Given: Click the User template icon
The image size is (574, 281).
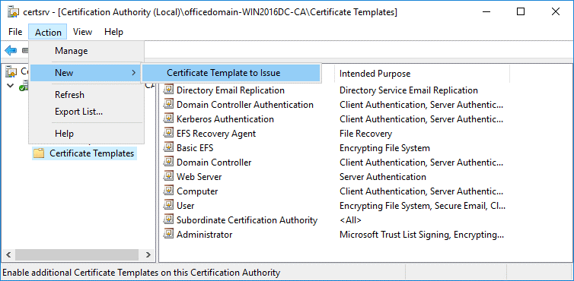Looking at the screenshot, I should (x=168, y=205).
